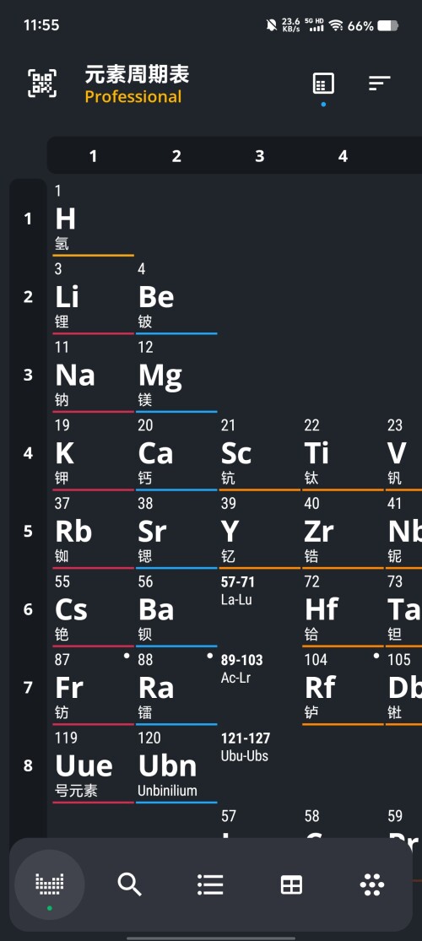Tap the Ti titanium element
Image resolution: width=422 pixels, height=941 pixels.
(343, 453)
